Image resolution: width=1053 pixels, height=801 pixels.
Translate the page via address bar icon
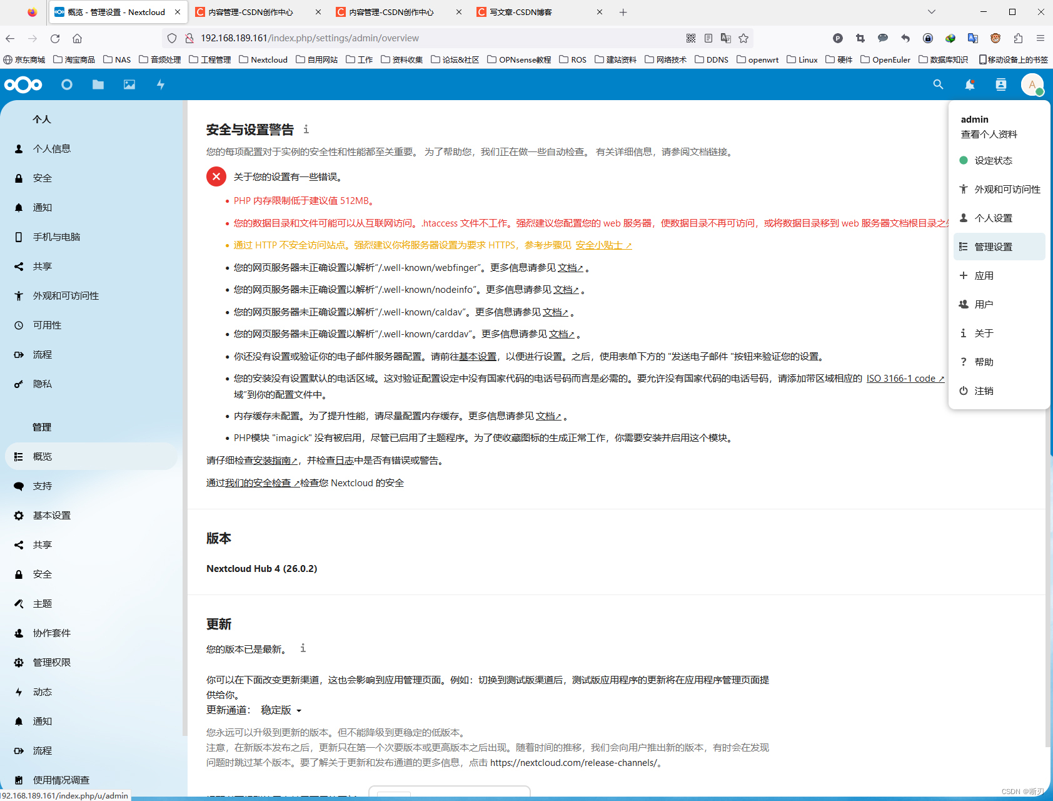tap(725, 38)
